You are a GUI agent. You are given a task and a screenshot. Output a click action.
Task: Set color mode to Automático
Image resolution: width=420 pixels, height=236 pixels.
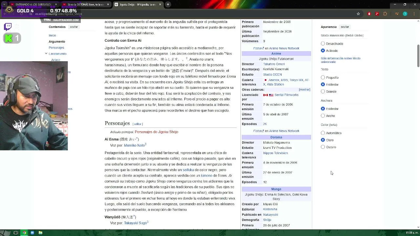tap(323, 133)
